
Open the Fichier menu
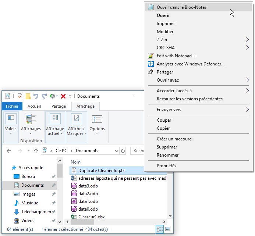tap(12, 106)
